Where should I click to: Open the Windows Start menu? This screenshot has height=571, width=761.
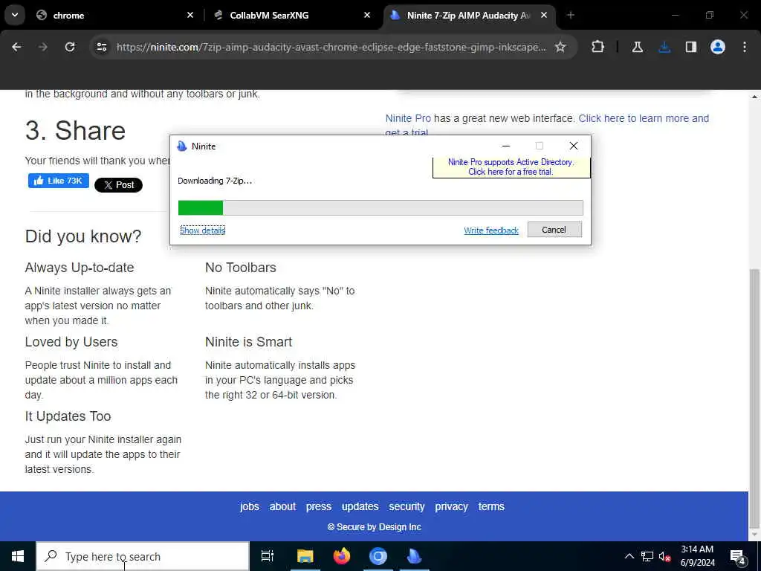(18, 556)
